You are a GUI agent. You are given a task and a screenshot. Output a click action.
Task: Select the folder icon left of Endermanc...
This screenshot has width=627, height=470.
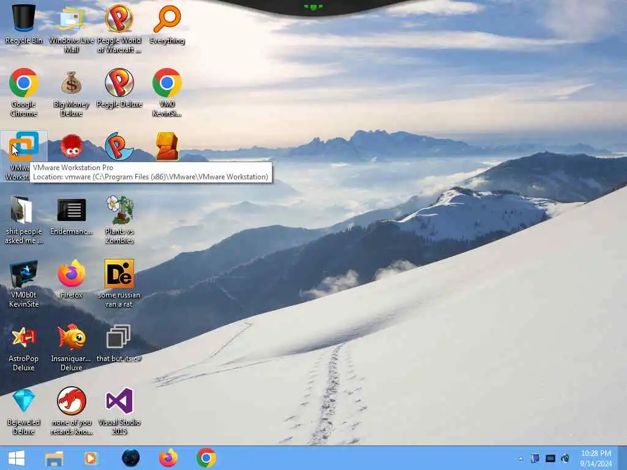tap(24, 220)
